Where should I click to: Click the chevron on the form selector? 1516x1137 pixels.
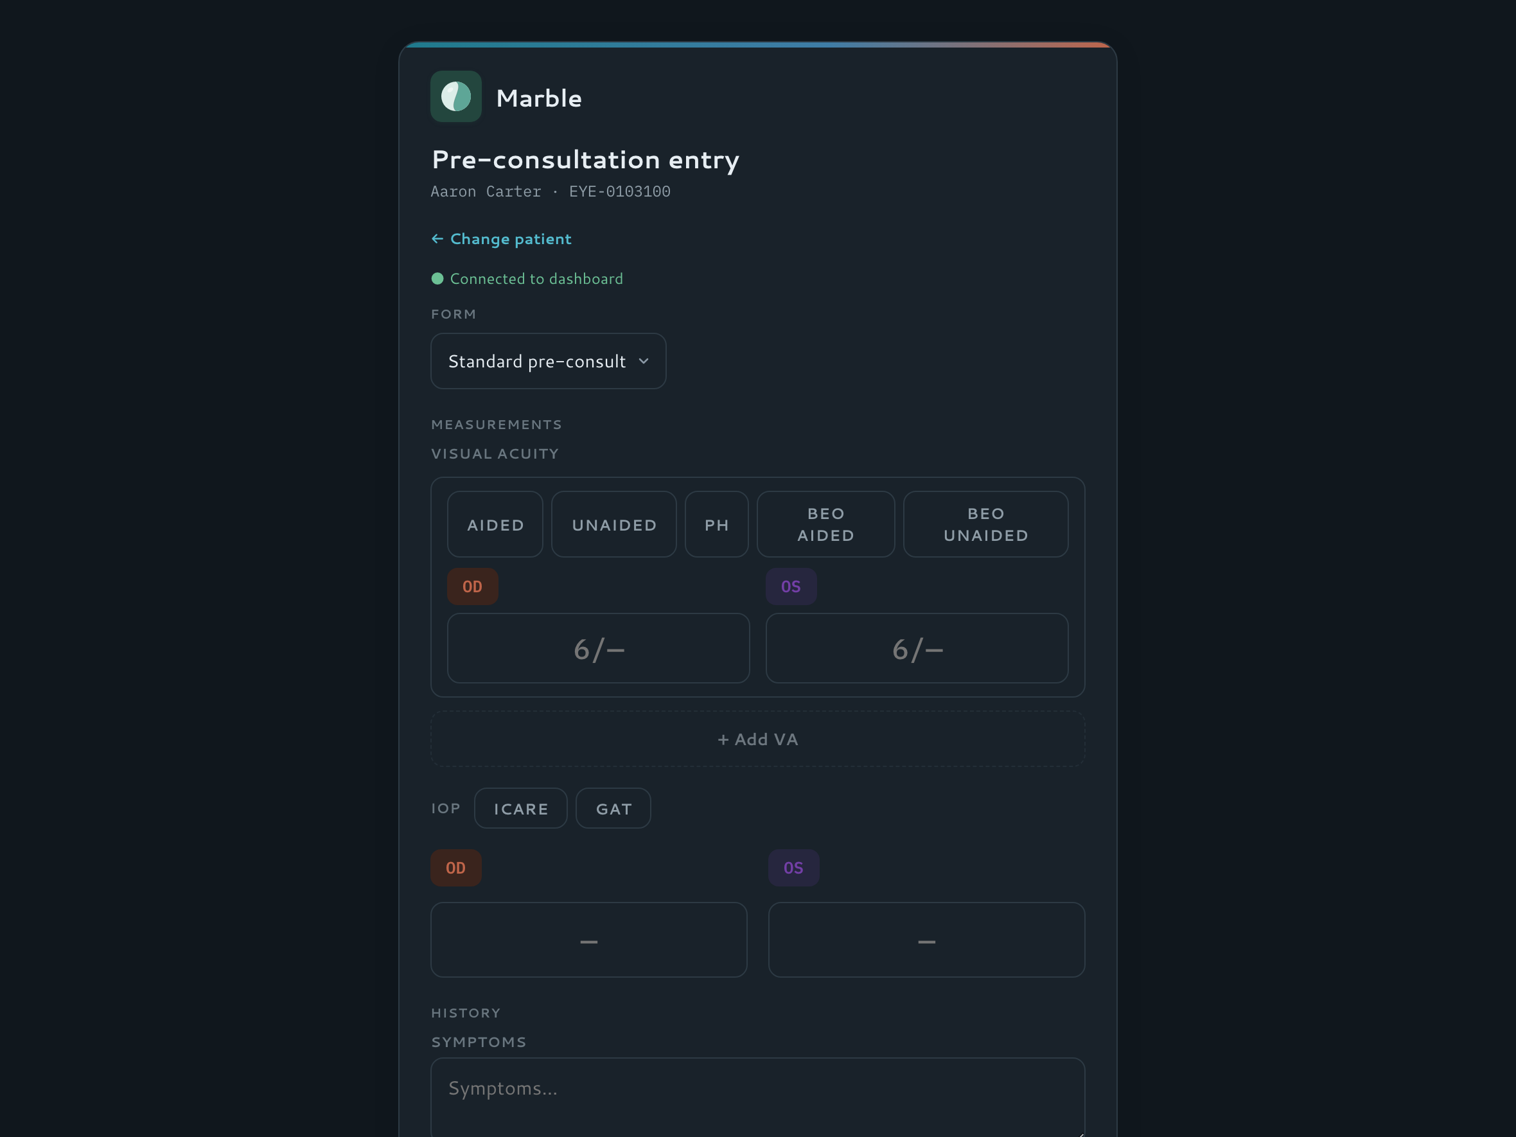click(644, 361)
